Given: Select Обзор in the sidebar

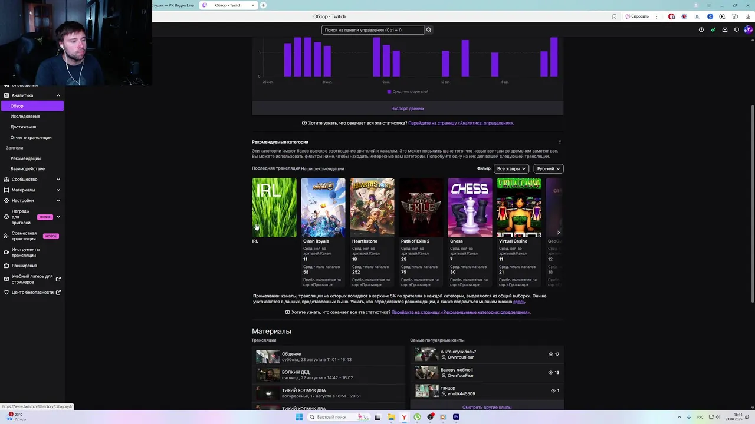Looking at the screenshot, I should 32,106.
